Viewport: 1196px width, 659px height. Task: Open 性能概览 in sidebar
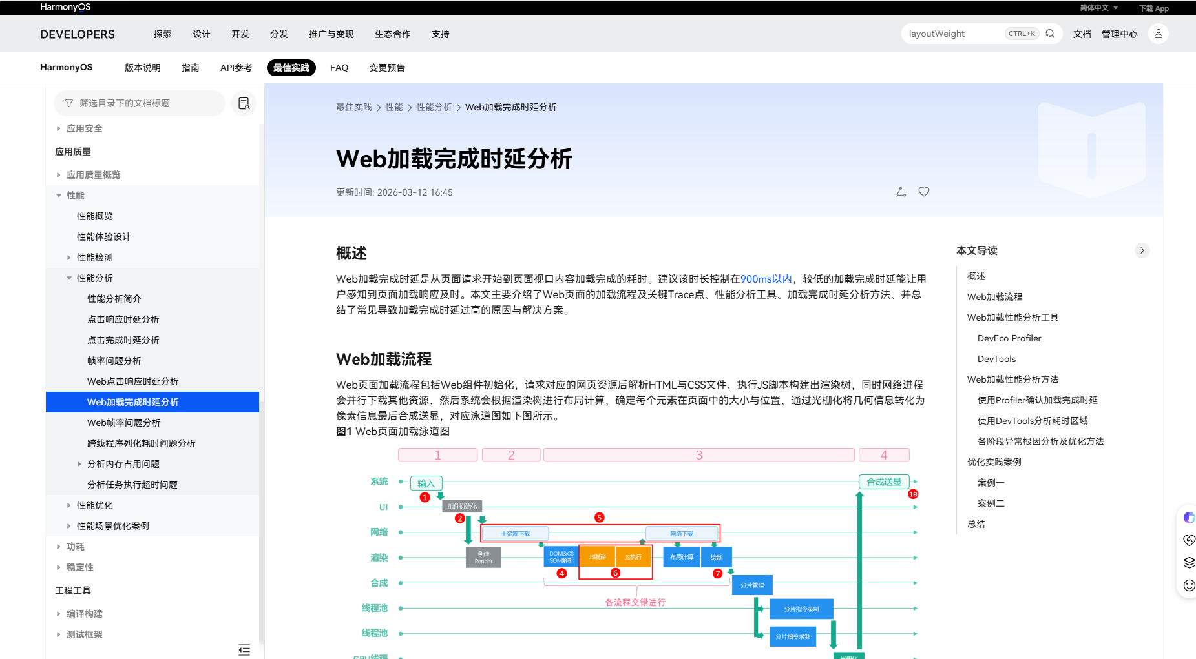click(95, 216)
